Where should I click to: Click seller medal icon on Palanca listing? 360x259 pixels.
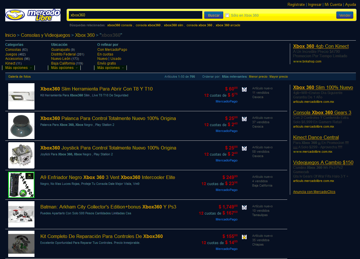pos(244,119)
